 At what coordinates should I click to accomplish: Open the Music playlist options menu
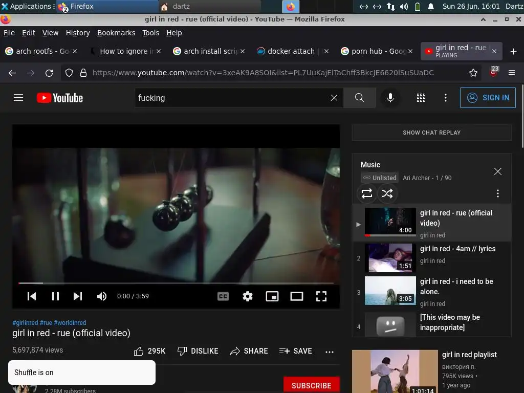tap(497, 193)
